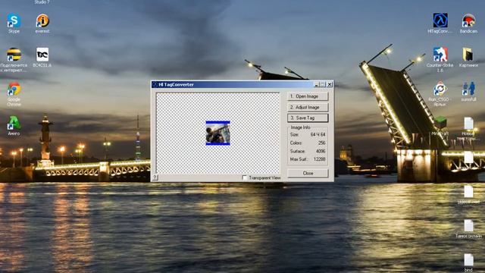Launch Counter-Strike 1.6 from the desktop

pos(440,55)
